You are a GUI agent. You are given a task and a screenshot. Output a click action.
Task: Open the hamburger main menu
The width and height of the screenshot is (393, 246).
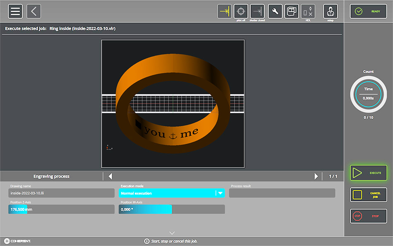15,11
